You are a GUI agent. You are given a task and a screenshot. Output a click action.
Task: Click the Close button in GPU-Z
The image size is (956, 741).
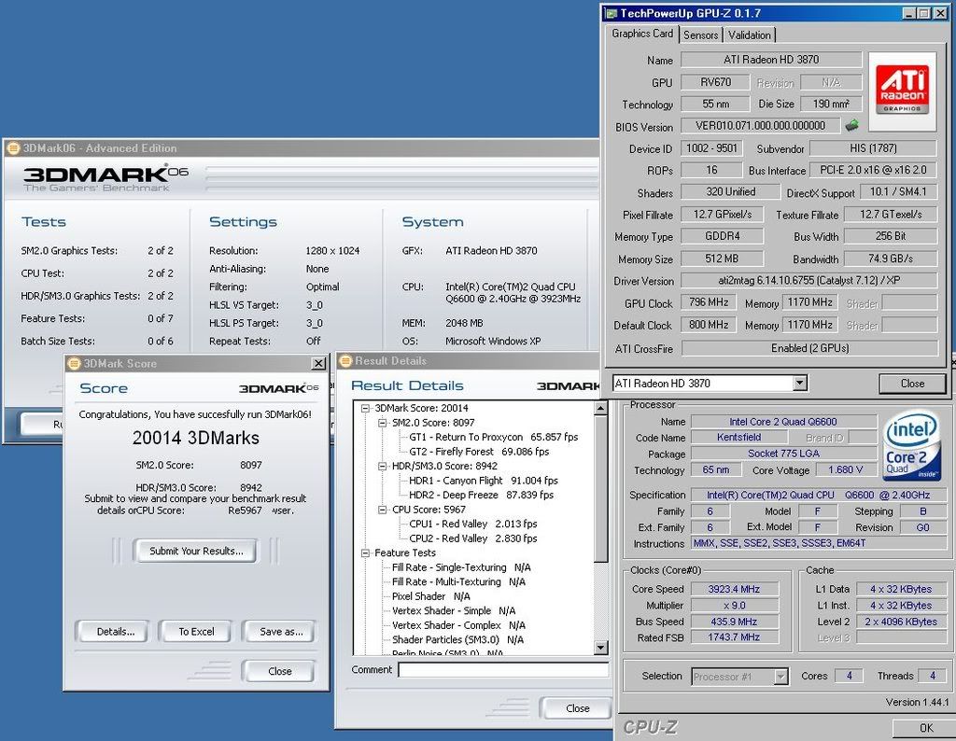[912, 384]
